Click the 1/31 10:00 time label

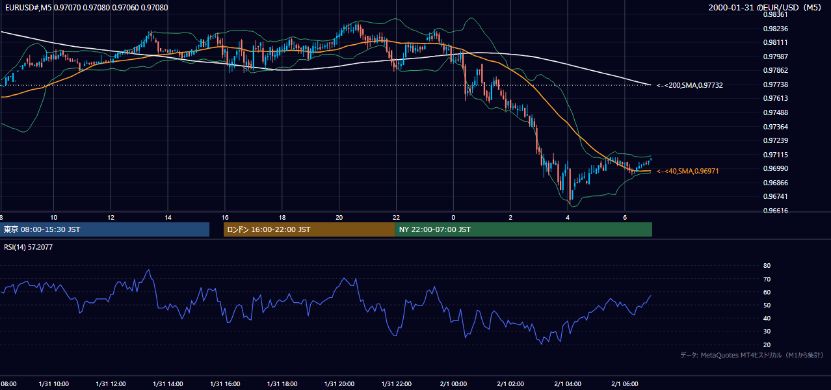(x=53, y=383)
